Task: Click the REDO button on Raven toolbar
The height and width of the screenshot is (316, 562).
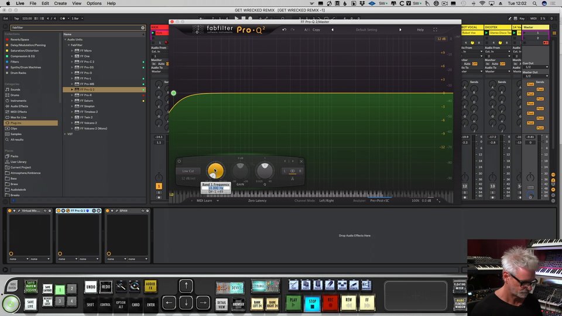Action: pos(106,287)
